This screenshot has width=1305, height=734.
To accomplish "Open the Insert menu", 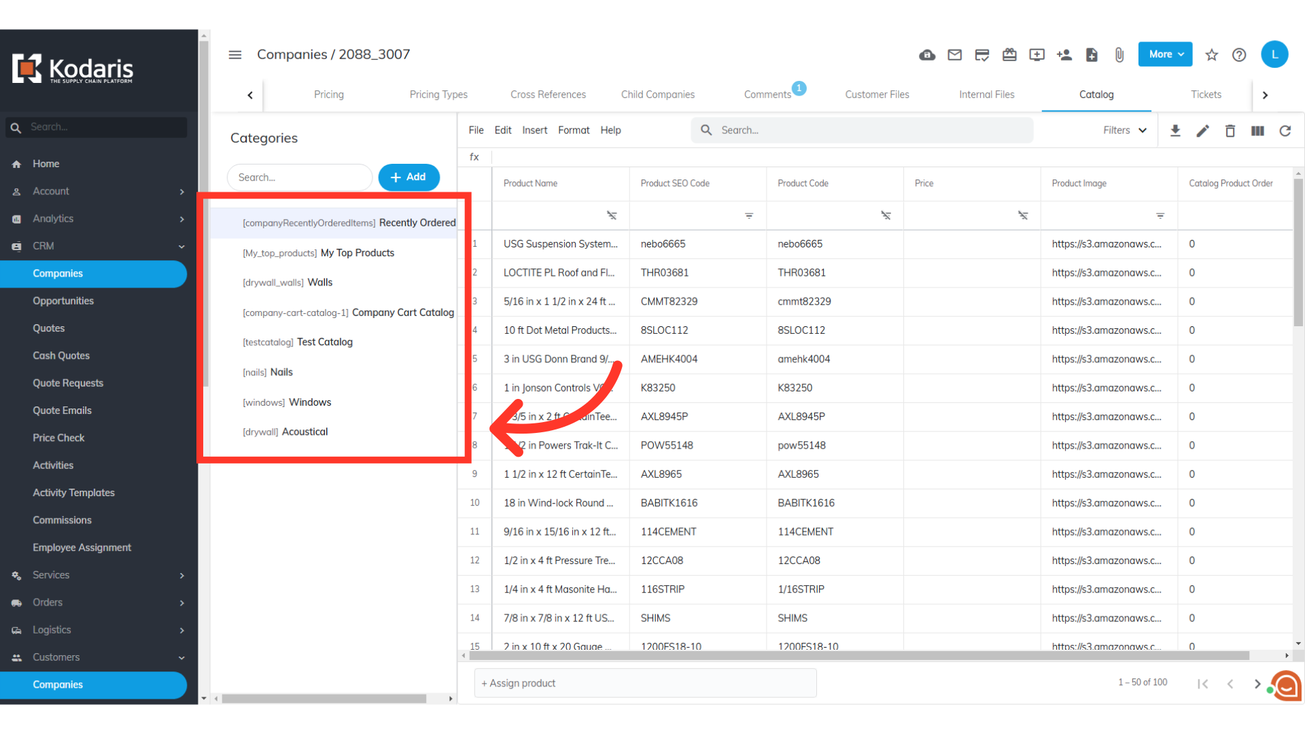I will point(534,130).
